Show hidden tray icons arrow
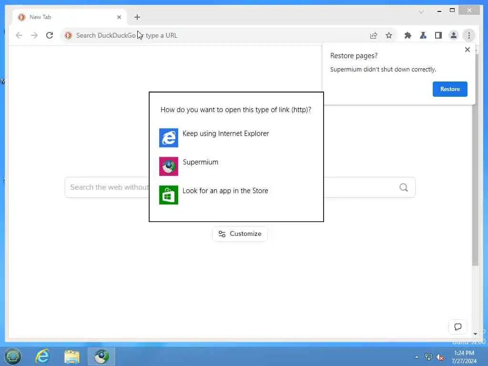 click(417, 357)
